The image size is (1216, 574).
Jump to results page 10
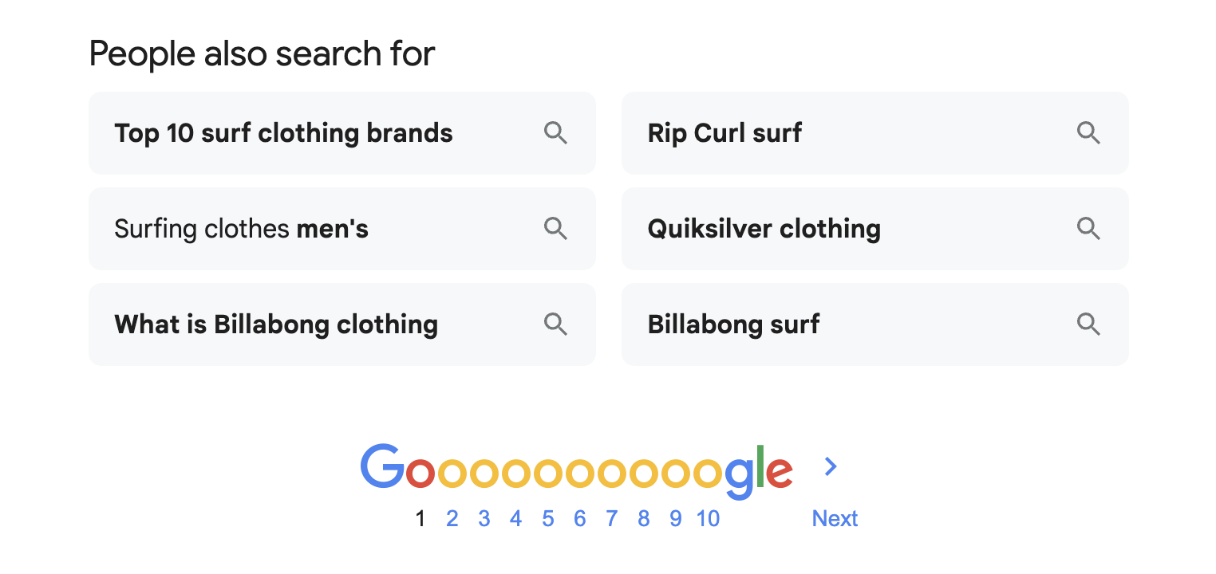(707, 518)
